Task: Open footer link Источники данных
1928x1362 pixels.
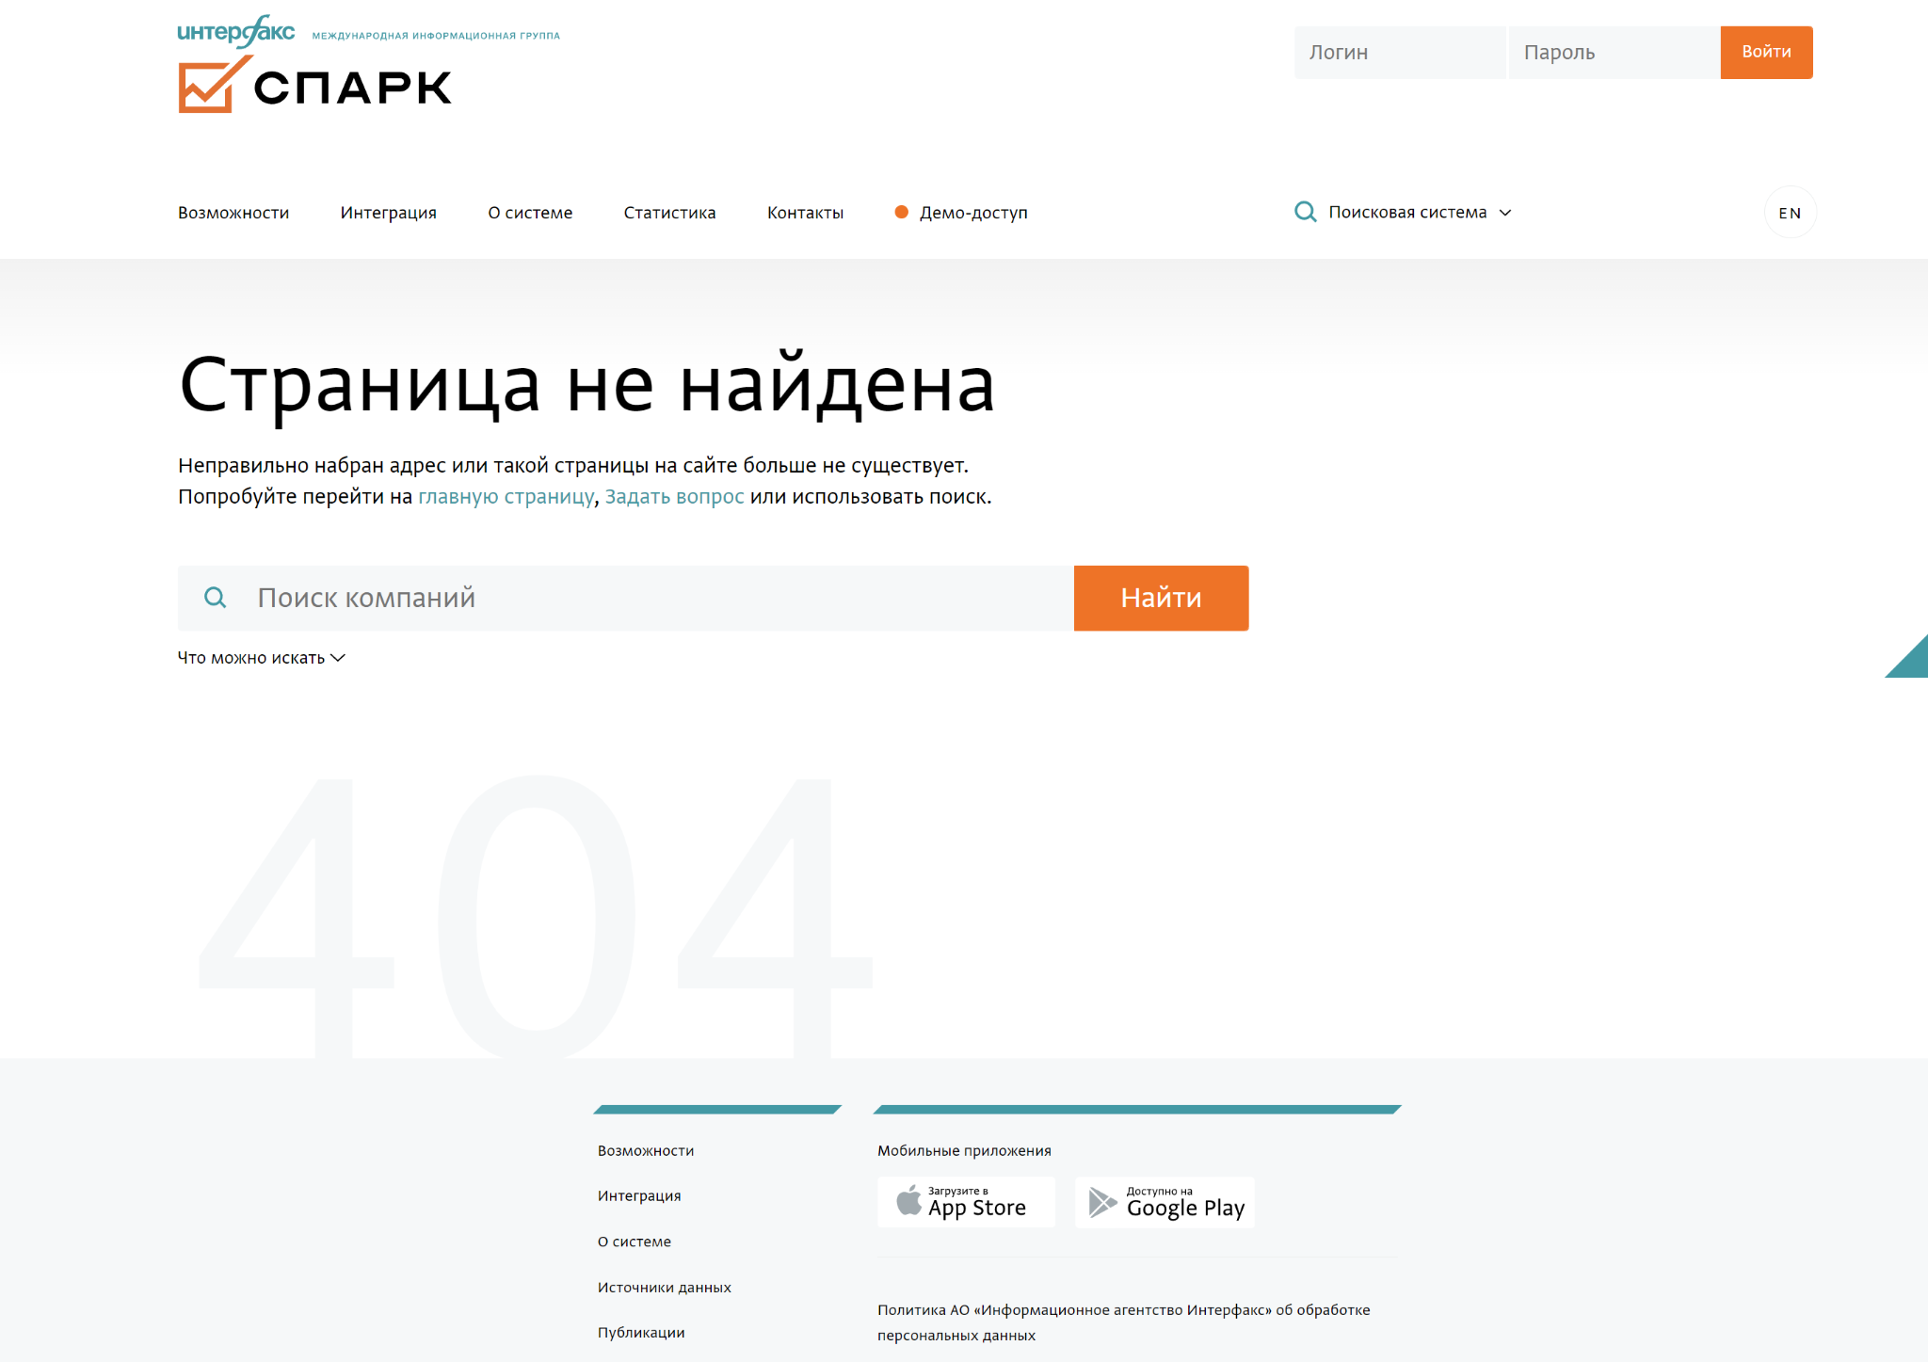Action: pyautogui.click(x=664, y=1287)
